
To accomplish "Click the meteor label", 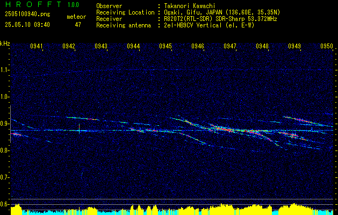I will point(76,17).
